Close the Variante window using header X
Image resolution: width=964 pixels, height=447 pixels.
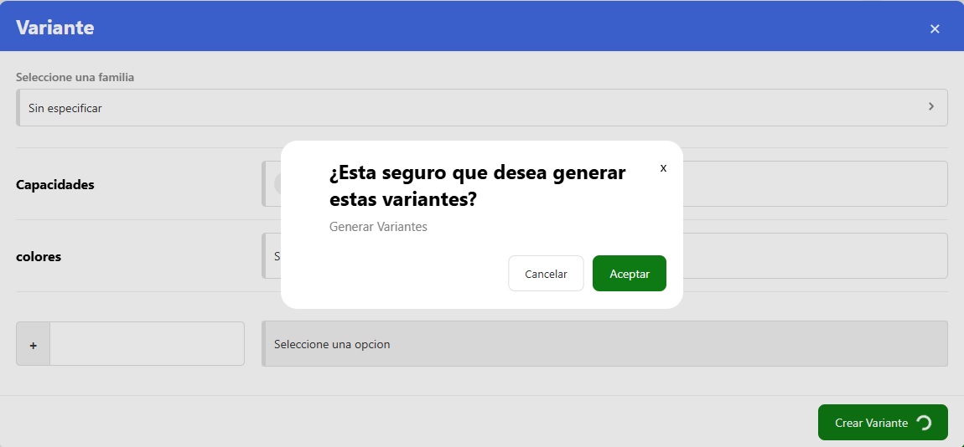935,28
